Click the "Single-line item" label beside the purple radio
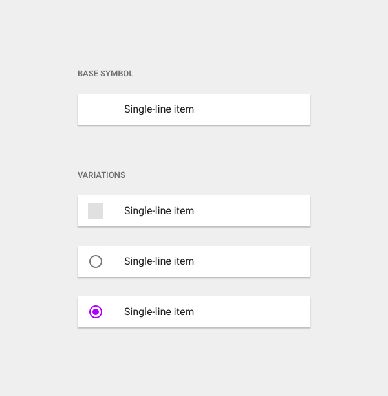The image size is (388, 396). click(159, 312)
